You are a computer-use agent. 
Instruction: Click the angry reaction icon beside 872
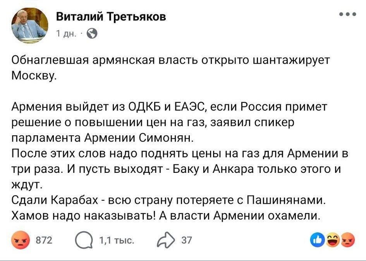[20, 241]
